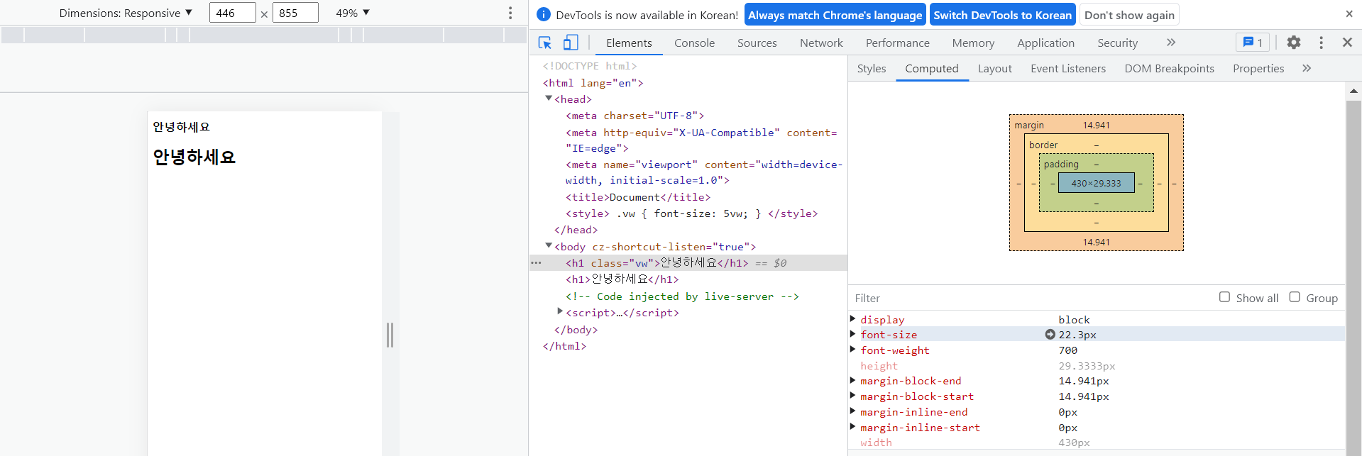The image size is (1362, 456).
Task: Open the DevTools customize three-dot menu
Action: tap(1321, 43)
